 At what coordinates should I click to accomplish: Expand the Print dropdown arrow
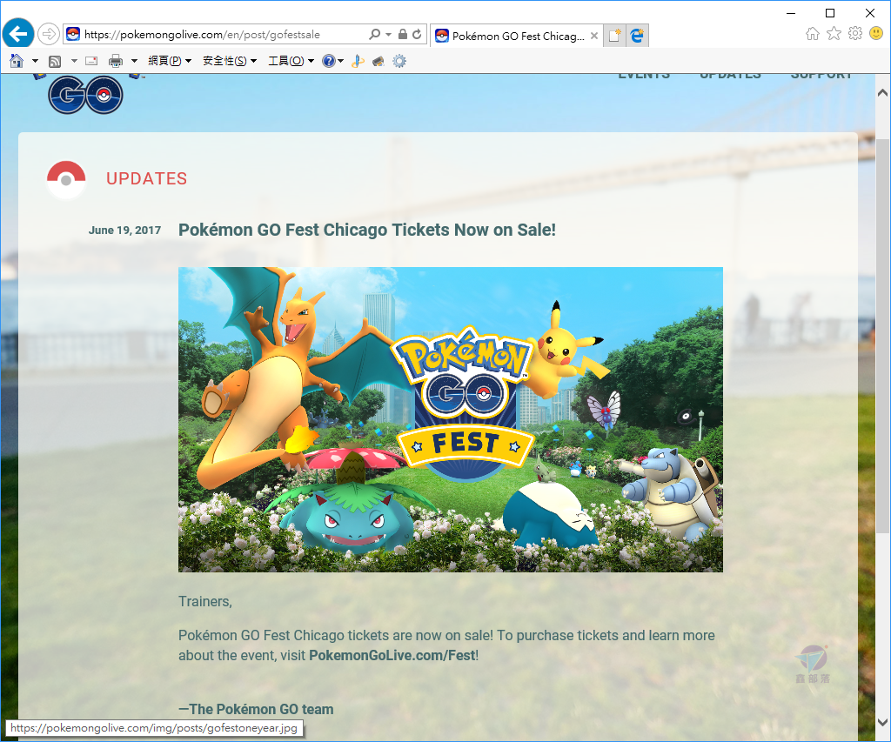coord(134,61)
